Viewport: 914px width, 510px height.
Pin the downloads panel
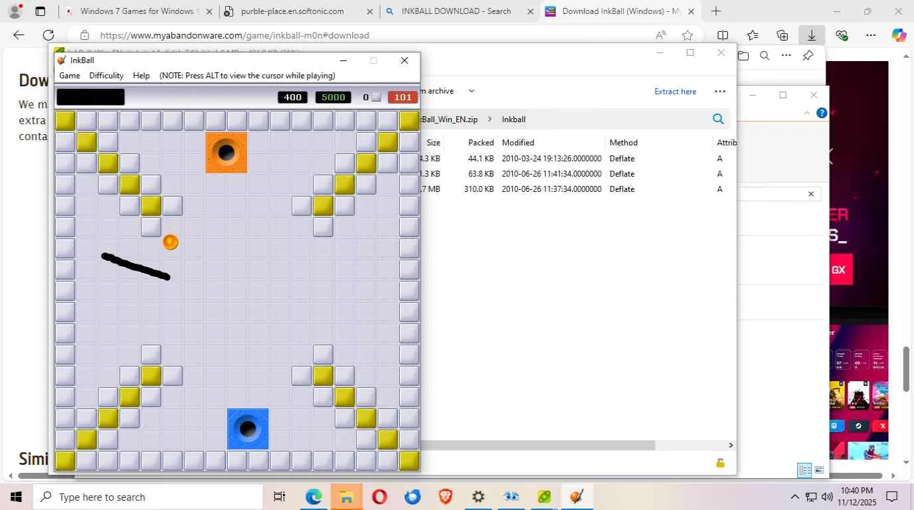click(808, 56)
